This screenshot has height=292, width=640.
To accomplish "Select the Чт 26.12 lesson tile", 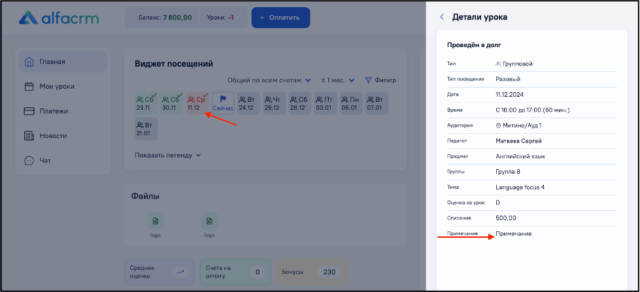I will pyautogui.click(x=274, y=103).
